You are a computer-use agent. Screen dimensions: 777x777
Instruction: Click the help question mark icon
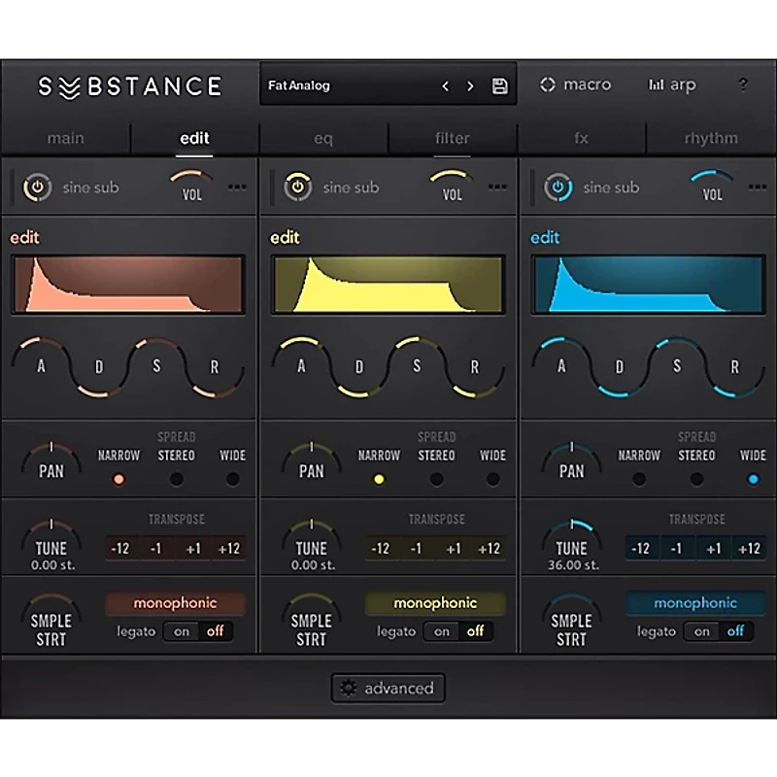click(743, 85)
